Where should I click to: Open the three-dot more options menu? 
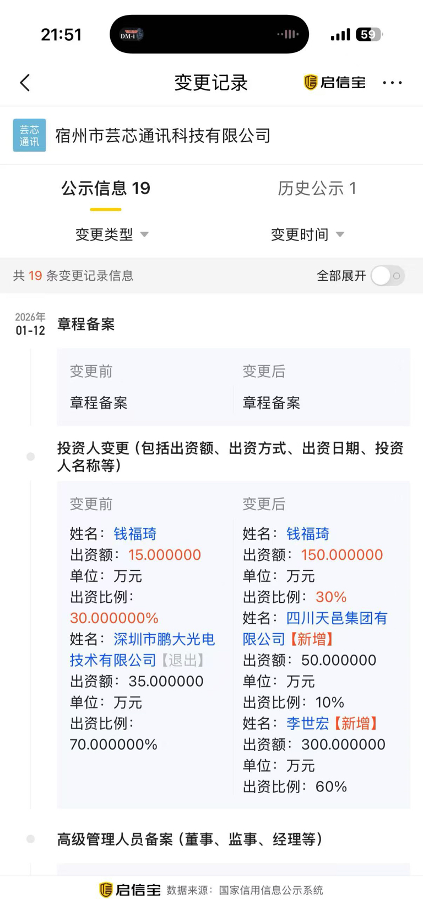click(392, 83)
